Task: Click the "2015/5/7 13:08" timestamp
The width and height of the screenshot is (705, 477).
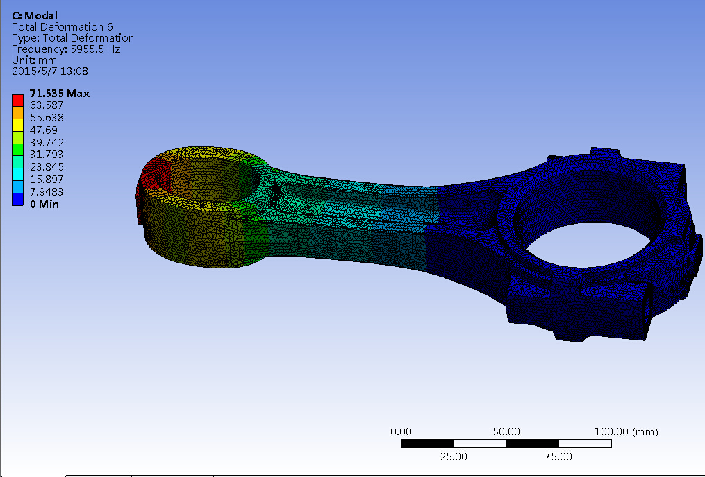Action: click(x=50, y=71)
